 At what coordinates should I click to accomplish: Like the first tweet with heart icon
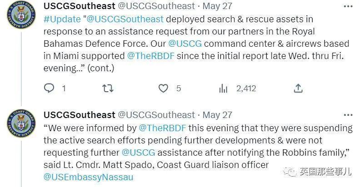tap(163, 89)
